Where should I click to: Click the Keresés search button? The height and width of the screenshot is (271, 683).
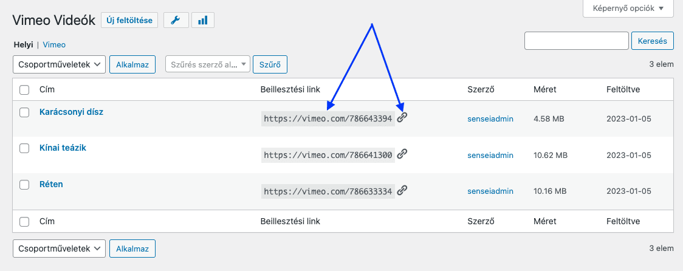click(652, 41)
